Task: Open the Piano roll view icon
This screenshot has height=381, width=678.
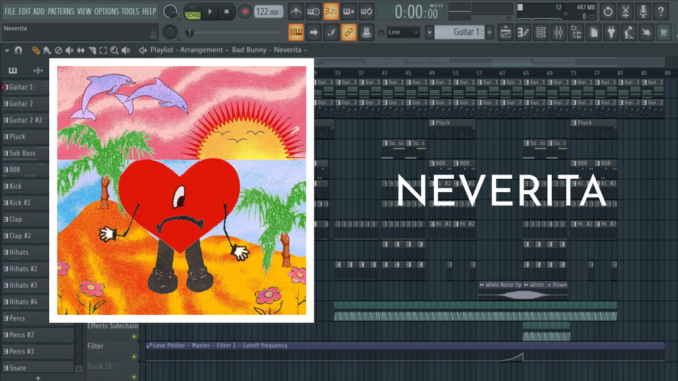Action: pyautogui.click(x=524, y=32)
